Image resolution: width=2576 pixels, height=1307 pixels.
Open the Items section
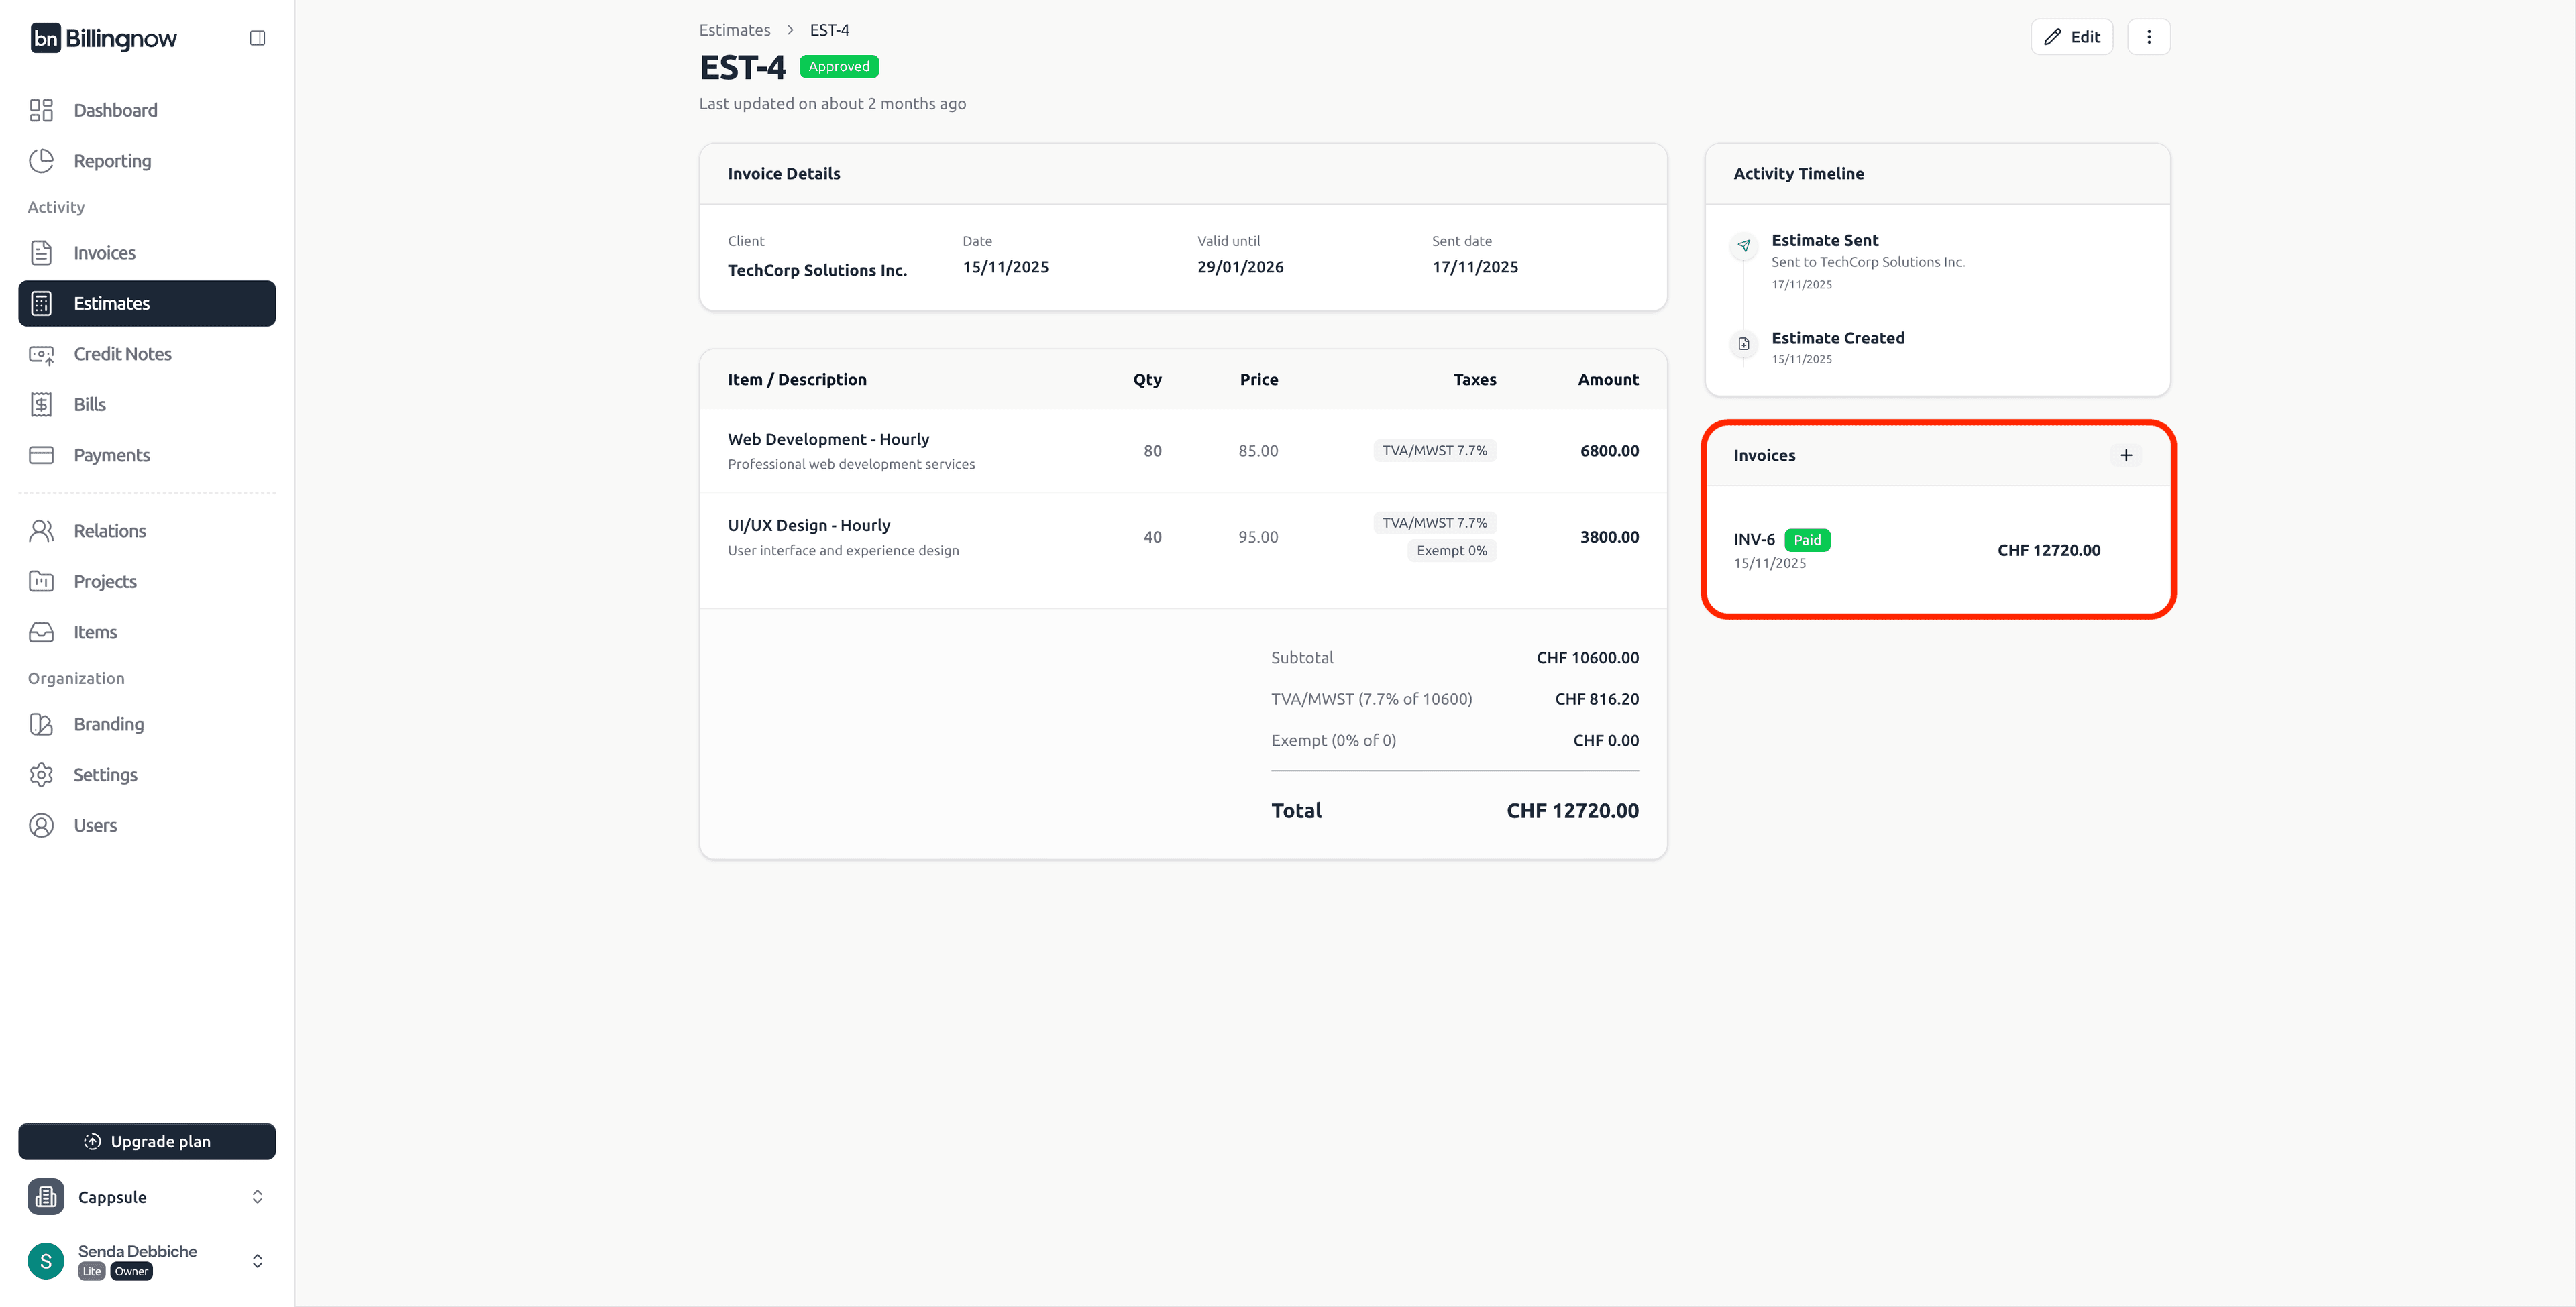click(x=95, y=632)
